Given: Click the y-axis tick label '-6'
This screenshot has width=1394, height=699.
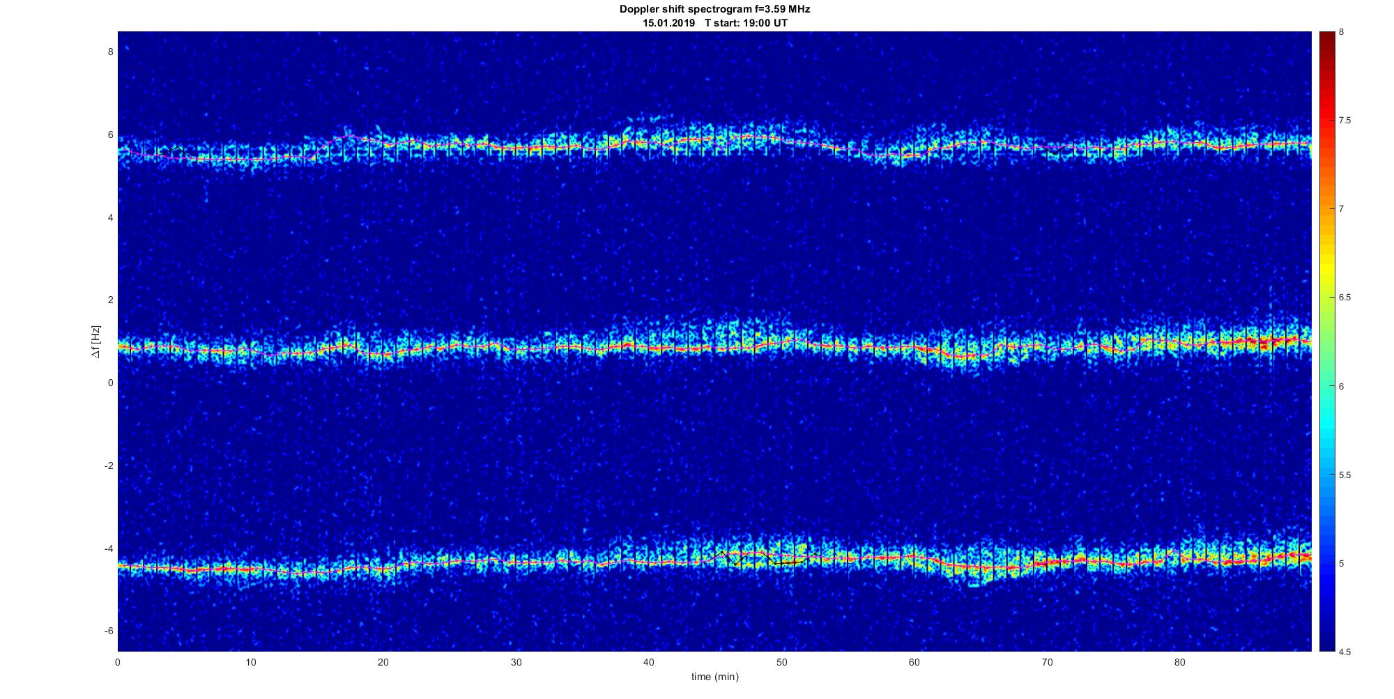Looking at the screenshot, I should [x=109, y=631].
